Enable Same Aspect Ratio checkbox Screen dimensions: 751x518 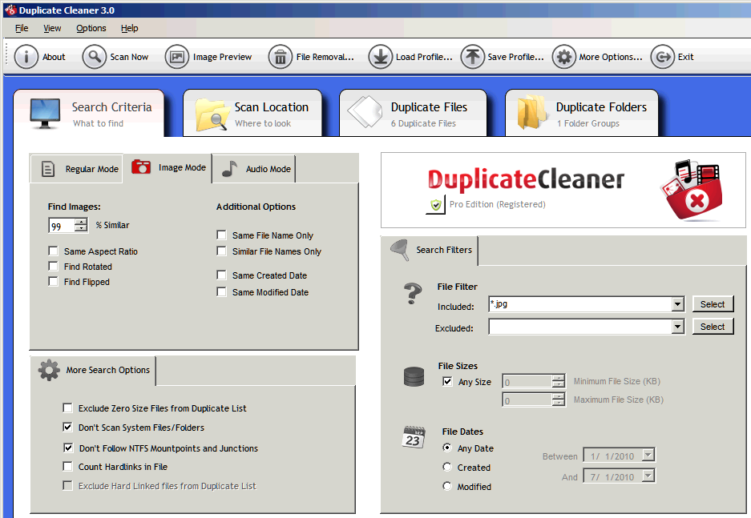click(x=53, y=251)
